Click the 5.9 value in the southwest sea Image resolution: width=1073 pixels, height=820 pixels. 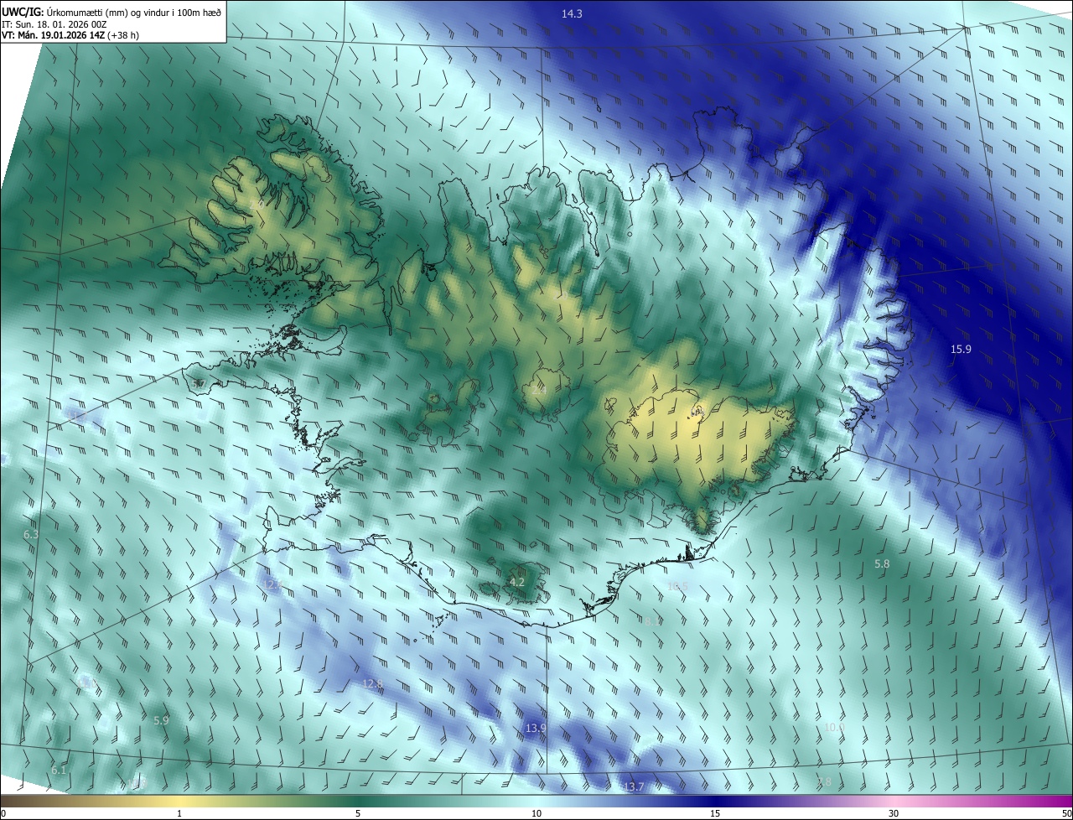[161, 720]
